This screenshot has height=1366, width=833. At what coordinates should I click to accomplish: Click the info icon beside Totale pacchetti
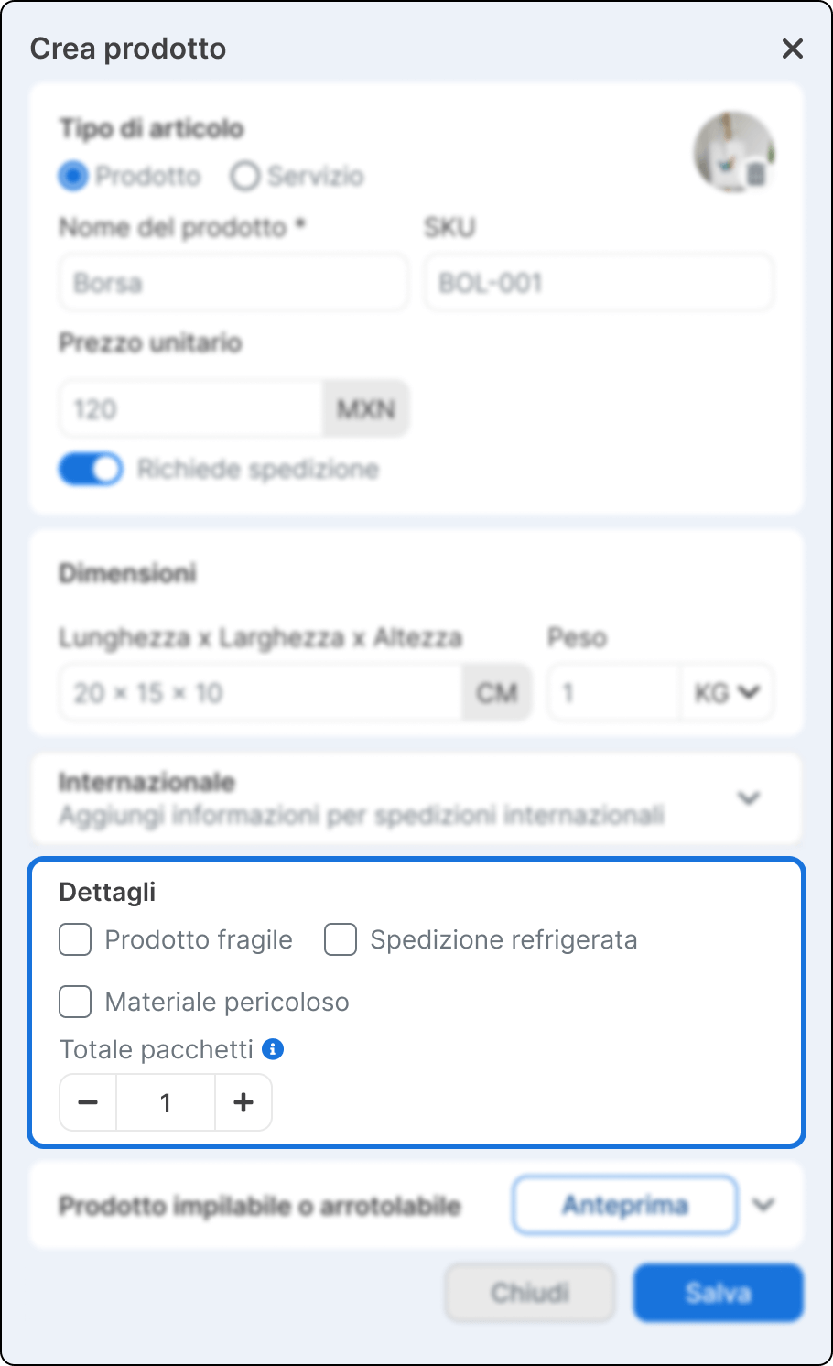pyautogui.click(x=273, y=1049)
